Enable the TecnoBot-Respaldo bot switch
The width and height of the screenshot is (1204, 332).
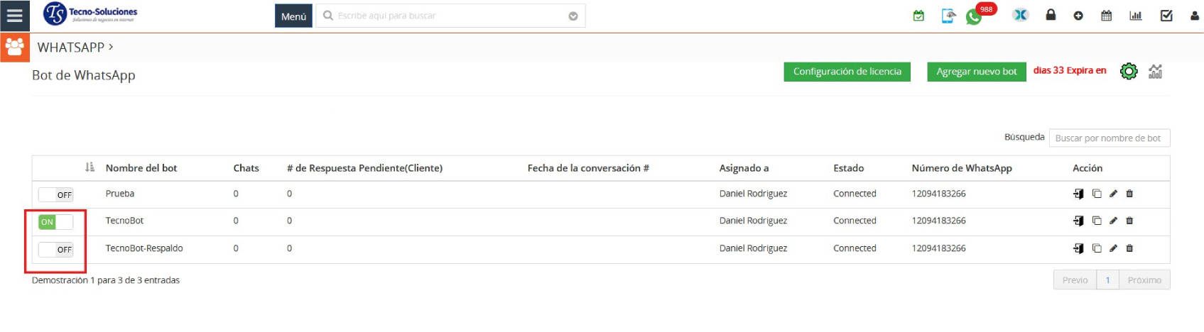pos(55,250)
